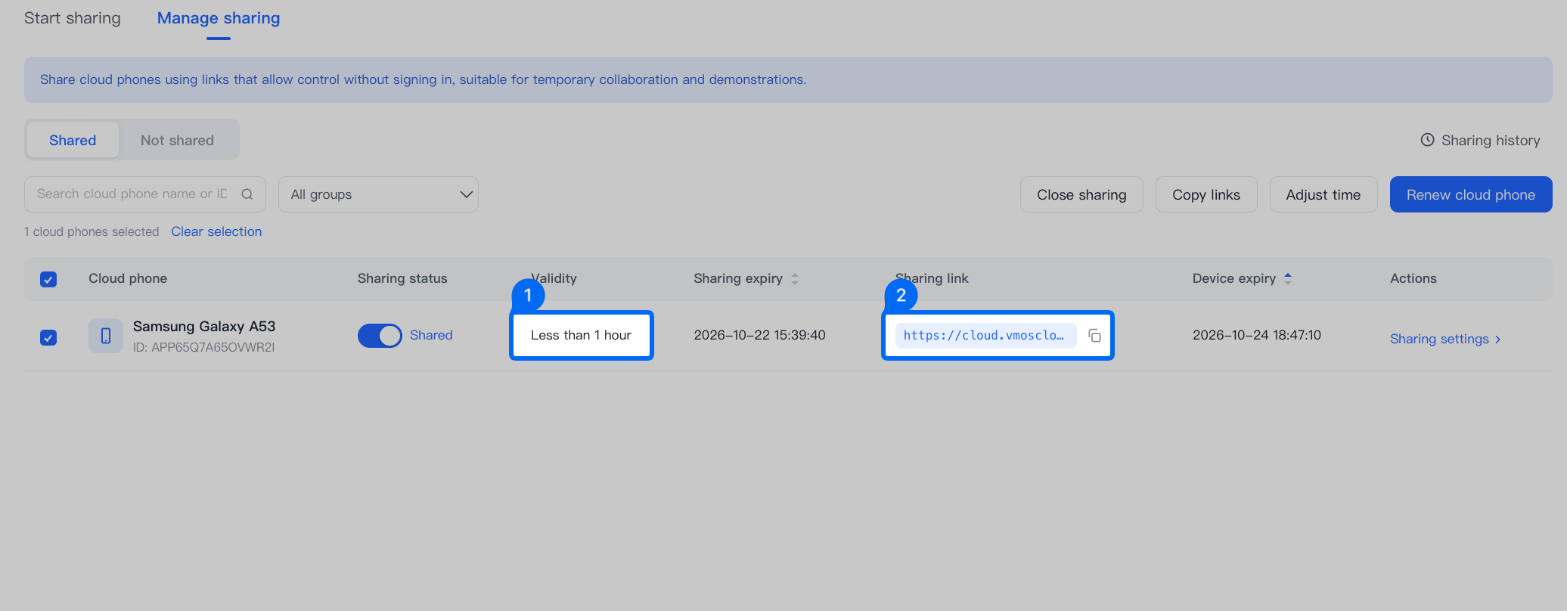Sort by Device expiry arrows
Image resolution: width=1567 pixels, height=611 pixels.
1288,278
